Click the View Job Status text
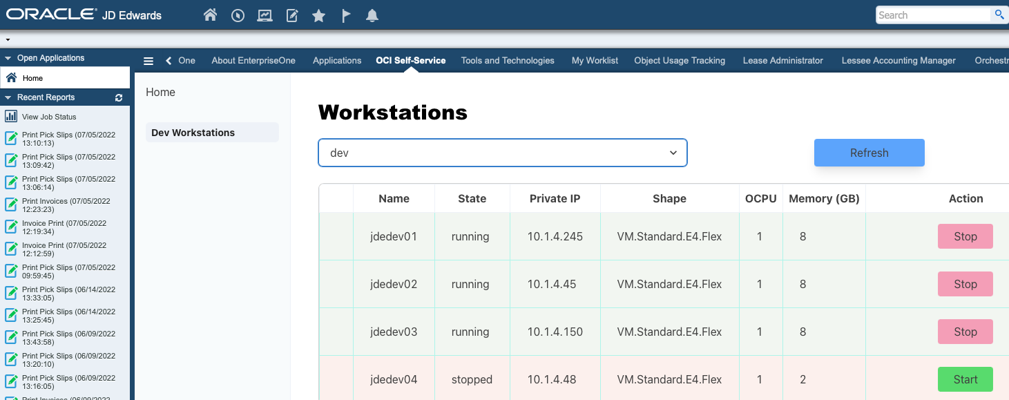This screenshot has width=1009, height=400. tap(49, 117)
